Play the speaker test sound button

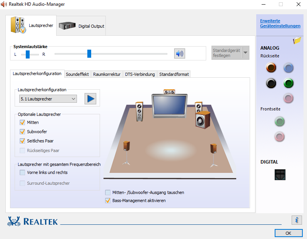90,99
